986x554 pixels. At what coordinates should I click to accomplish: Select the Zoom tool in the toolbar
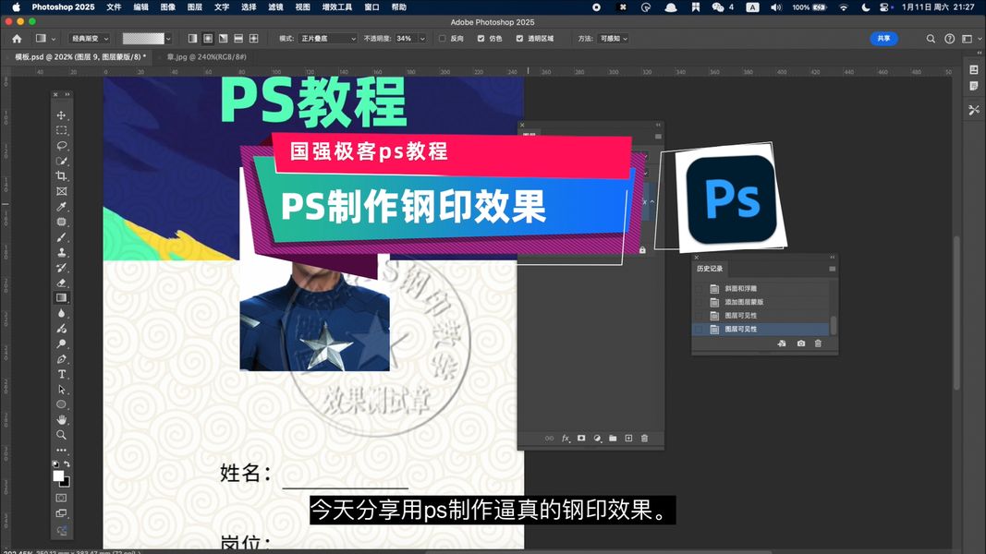61,435
